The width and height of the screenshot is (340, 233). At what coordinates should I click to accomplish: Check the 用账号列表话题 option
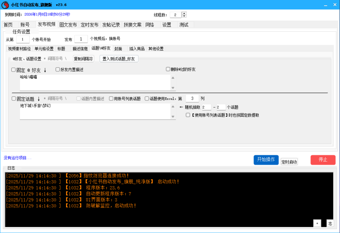tap(111, 99)
